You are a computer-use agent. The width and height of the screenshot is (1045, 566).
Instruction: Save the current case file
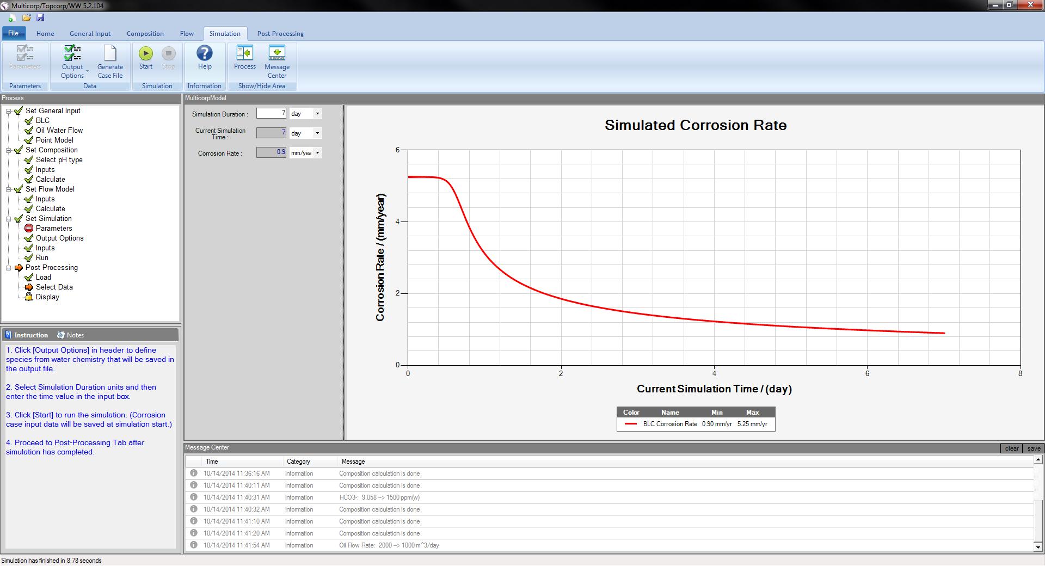pyautogui.click(x=40, y=18)
